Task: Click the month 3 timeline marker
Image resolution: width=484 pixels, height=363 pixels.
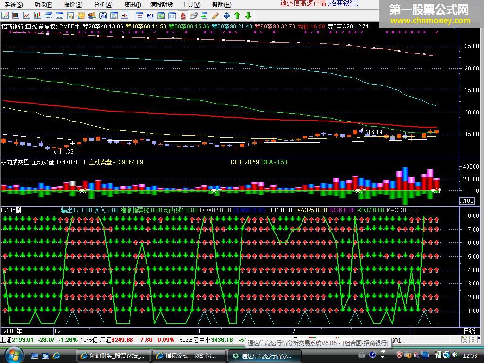Action: (413, 331)
